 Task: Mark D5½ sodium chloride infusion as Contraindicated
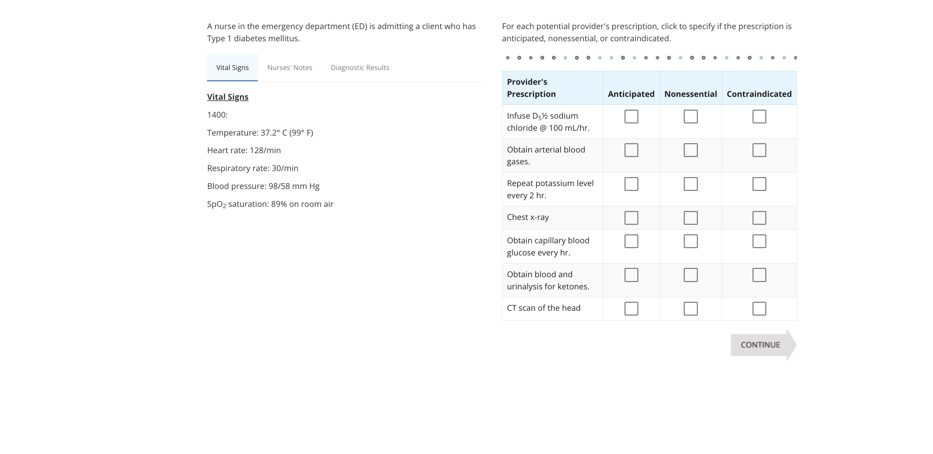[759, 117]
